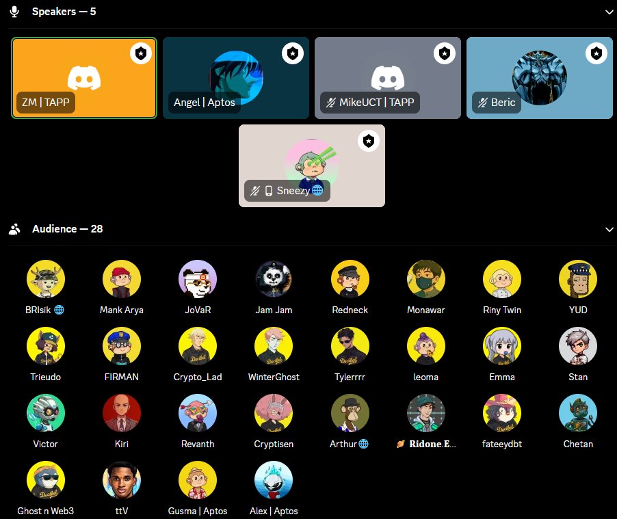Select FIRMAN's police monkey avatar
This screenshot has height=519, width=617.
point(122,346)
